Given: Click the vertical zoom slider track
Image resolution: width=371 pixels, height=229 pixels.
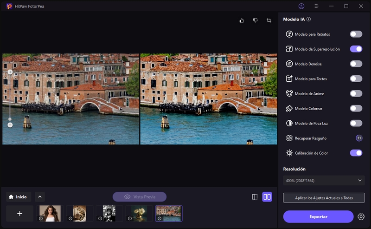Looking at the screenshot, I should (10, 98).
